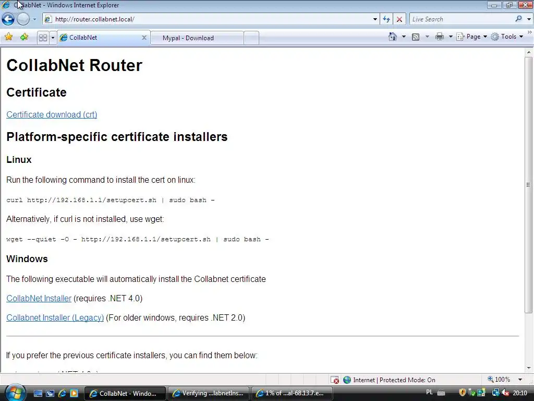The width and height of the screenshot is (534, 401).
Task: Open the Windows Start orb
Action: tap(15, 393)
